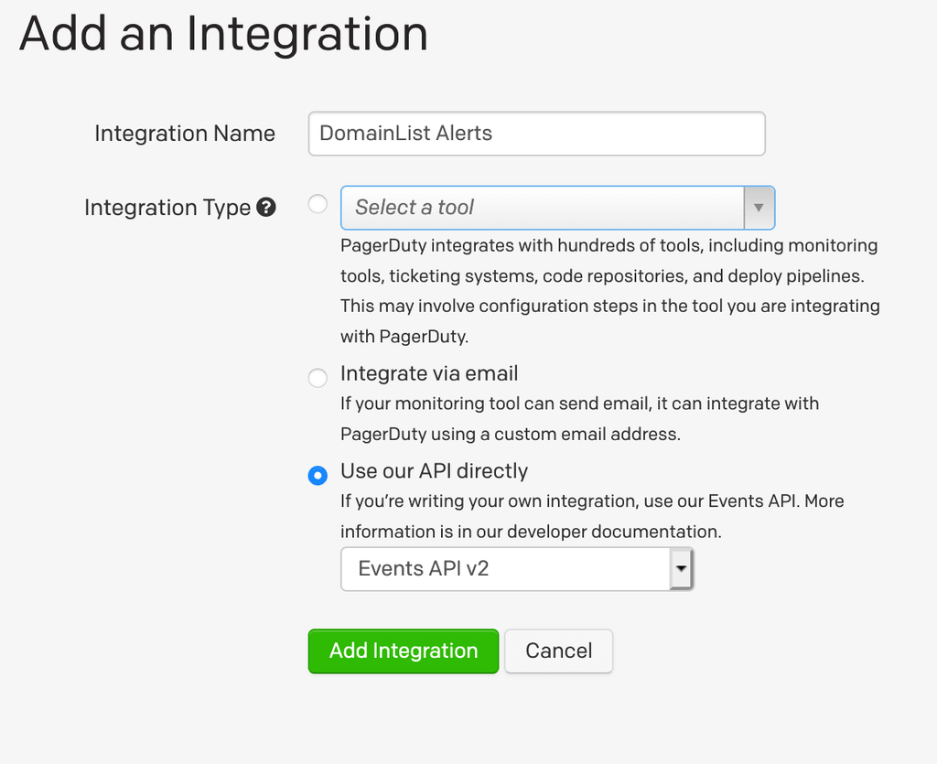The image size is (937, 764).
Task: Click the text 'PagerDuty integrates with hundreds of tools'
Action: point(522,245)
